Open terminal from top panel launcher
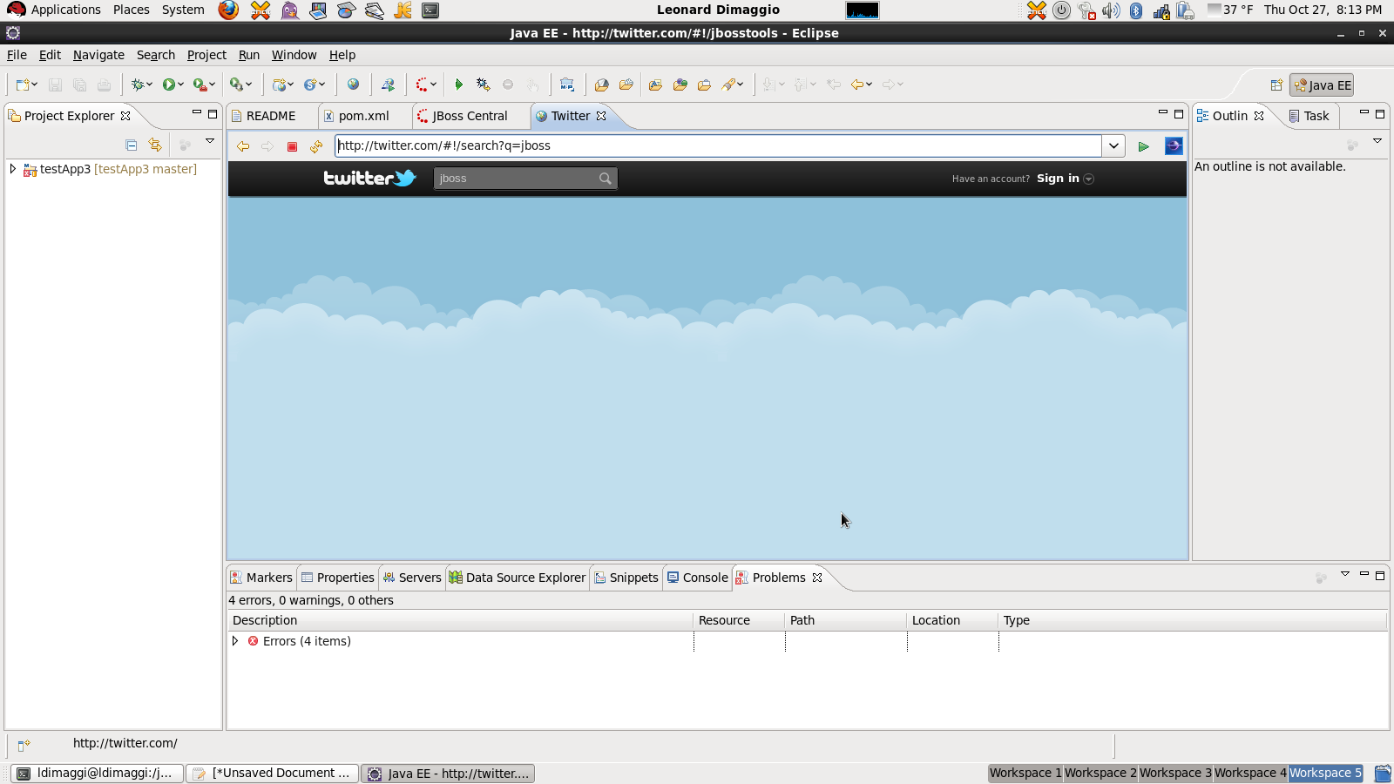This screenshot has width=1394, height=784. (430, 10)
